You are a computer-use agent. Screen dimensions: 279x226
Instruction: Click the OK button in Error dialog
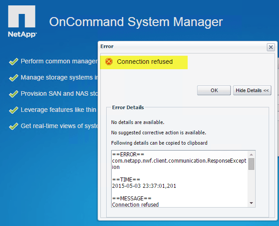pos(214,90)
